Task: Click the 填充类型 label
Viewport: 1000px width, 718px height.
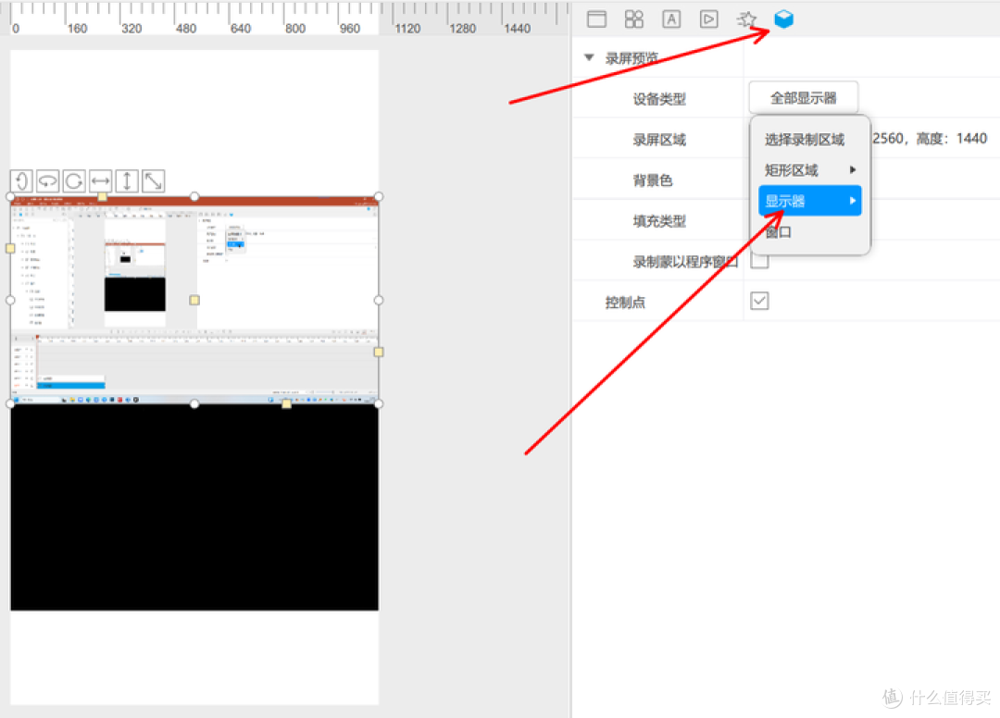Action: pyautogui.click(x=659, y=221)
